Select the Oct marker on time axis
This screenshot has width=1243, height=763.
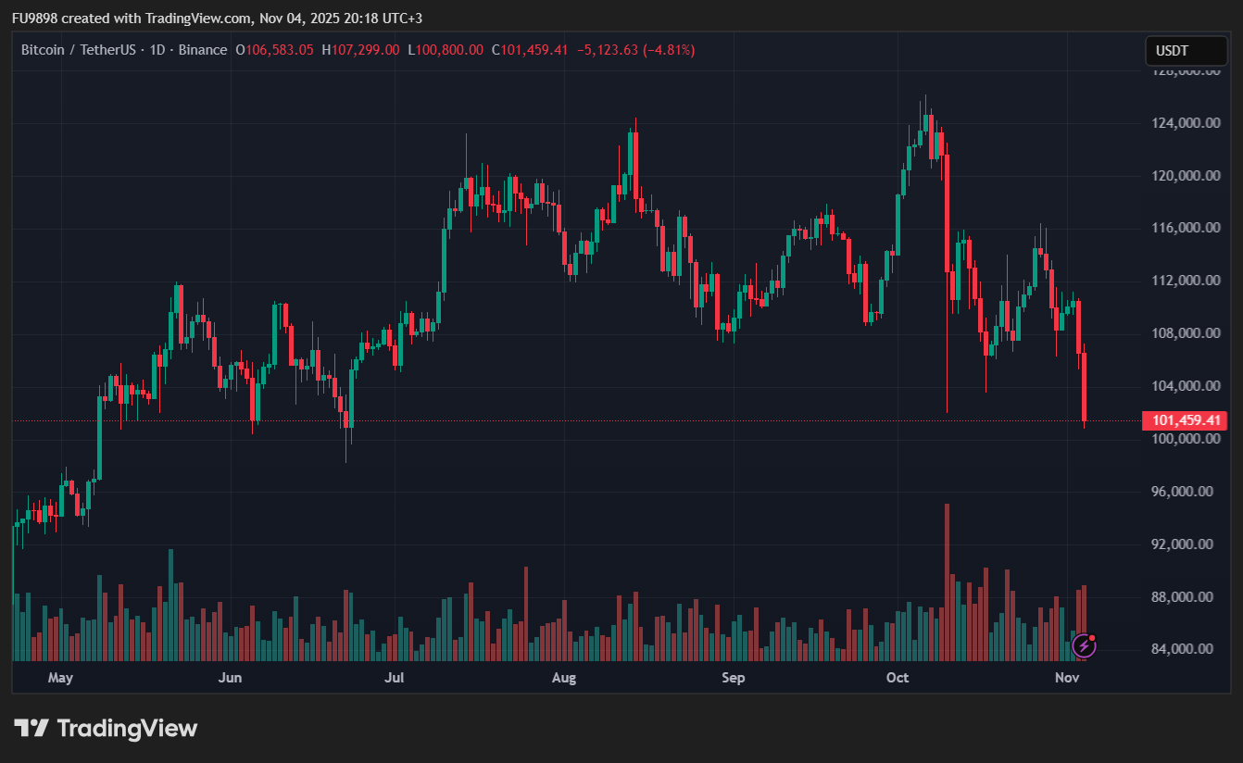pyautogui.click(x=897, y=678)
